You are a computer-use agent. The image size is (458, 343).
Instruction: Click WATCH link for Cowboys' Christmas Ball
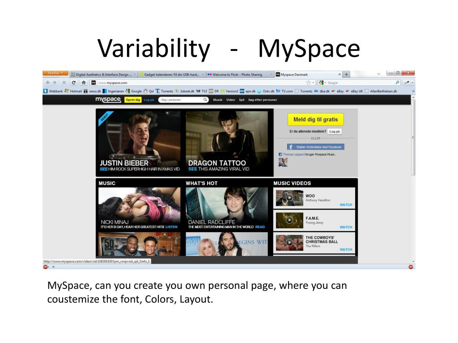pyautogui.click(x=346, y=249)
